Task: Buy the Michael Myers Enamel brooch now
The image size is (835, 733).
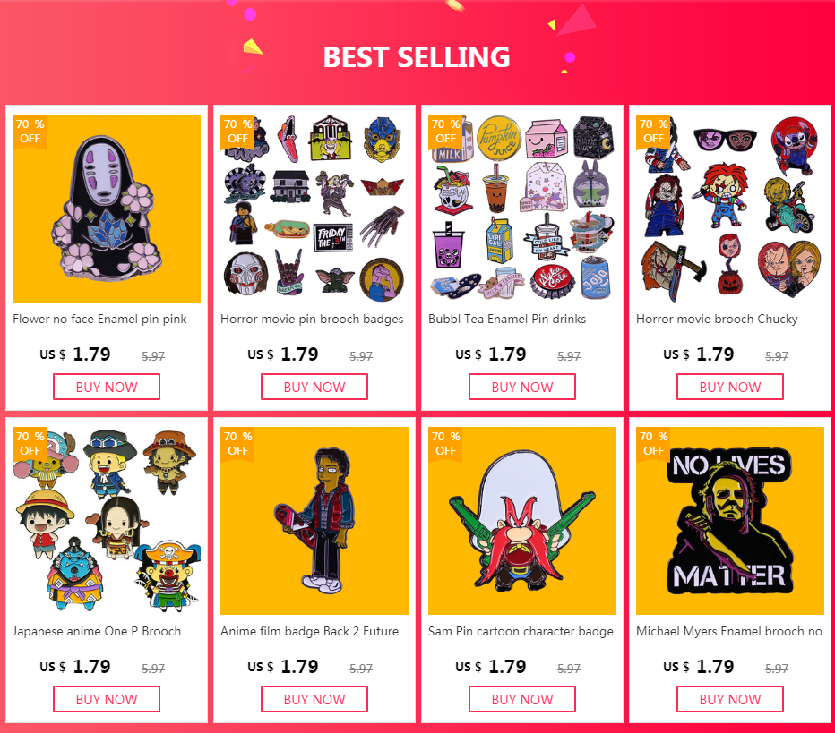Action: pyautogui.click(x=730, y=699)
